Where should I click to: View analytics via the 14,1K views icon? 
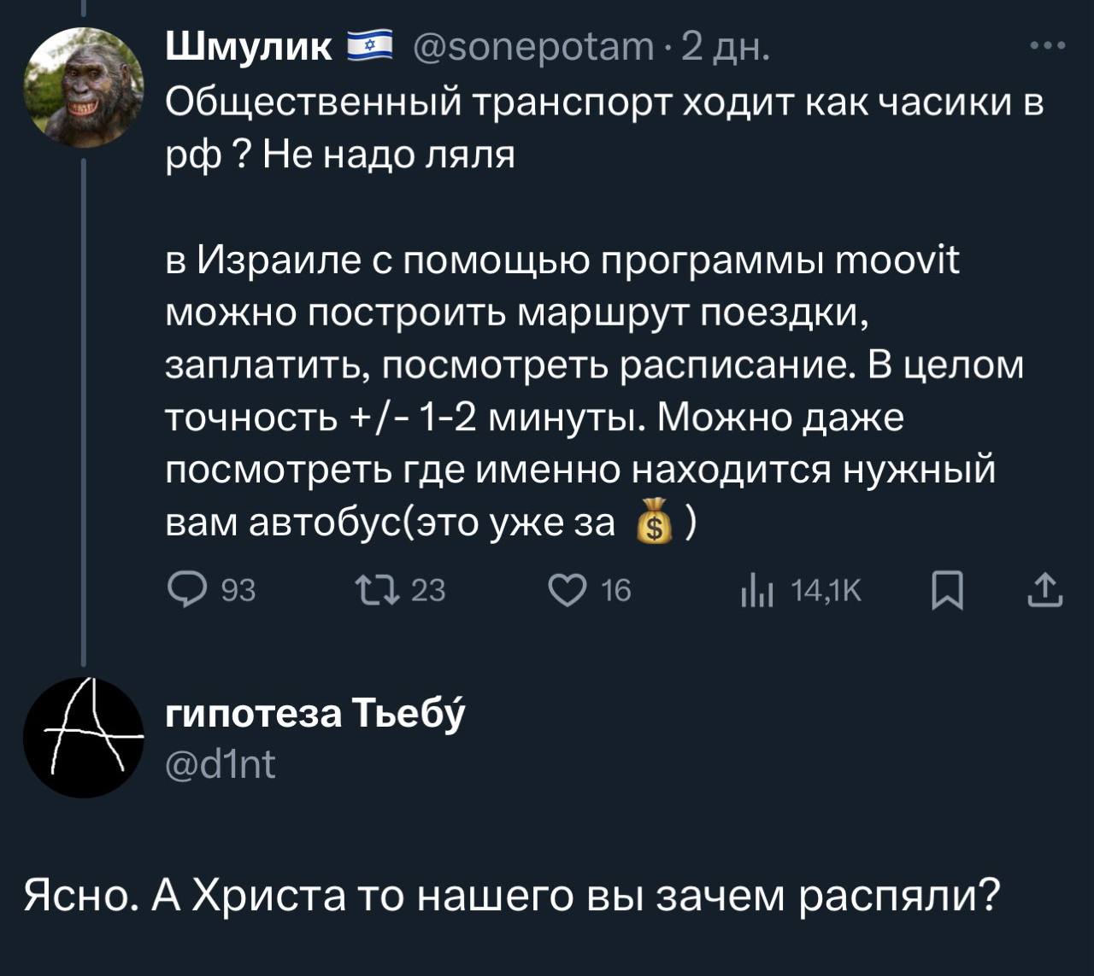(757, 589)
